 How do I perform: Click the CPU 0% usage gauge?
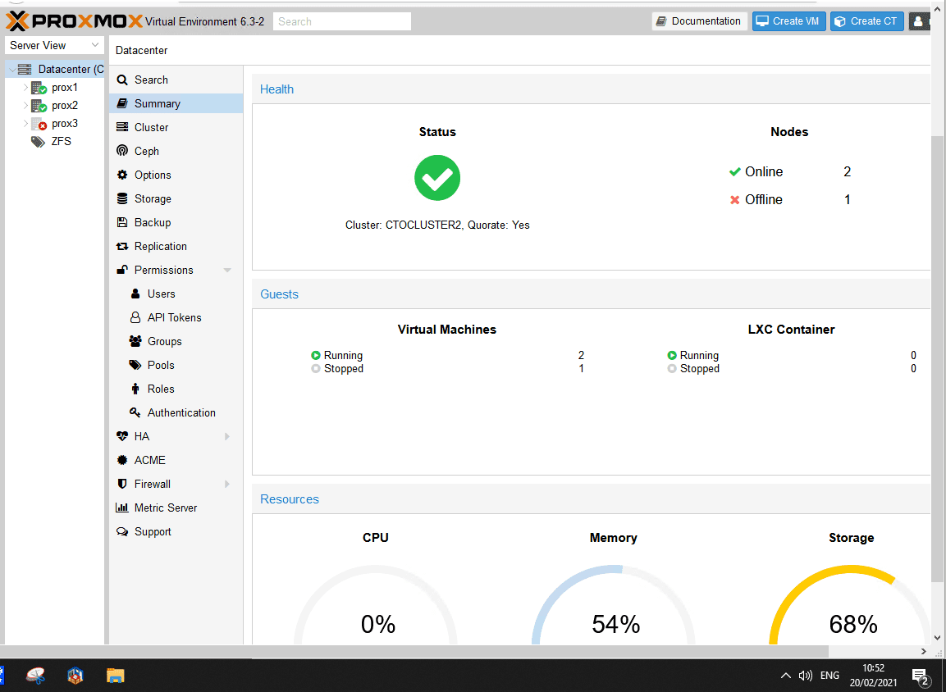tap(376, 606)
